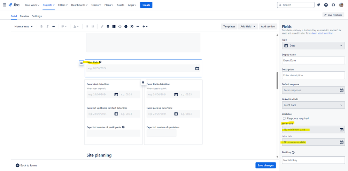Click the drag handle beside Event Date
Image resolution: width=348 pixels, height=171 pixels.
click(82, 63)
